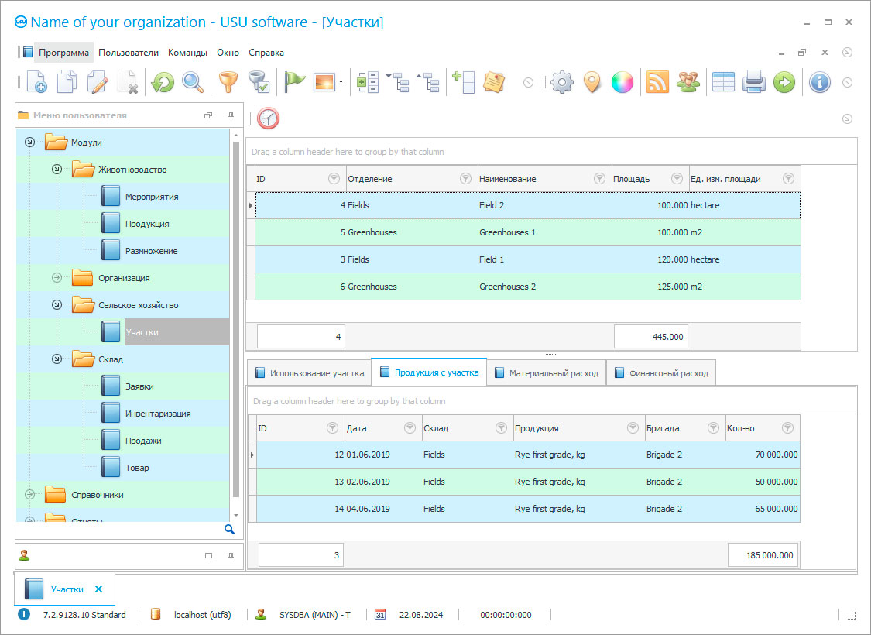The image size is (871, 635).
Task: Click the funnel with checkmark icon
Action: [259, 82]
